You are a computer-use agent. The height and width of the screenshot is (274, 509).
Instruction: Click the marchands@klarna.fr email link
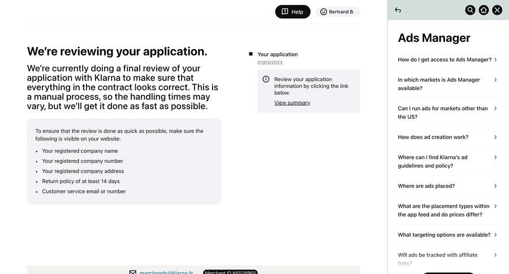click(166, 272)
